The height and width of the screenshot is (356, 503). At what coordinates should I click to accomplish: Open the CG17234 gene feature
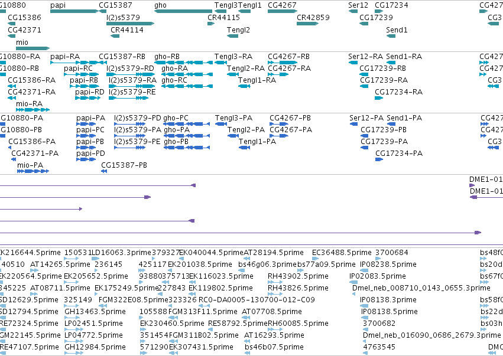[x=379, y=11]
